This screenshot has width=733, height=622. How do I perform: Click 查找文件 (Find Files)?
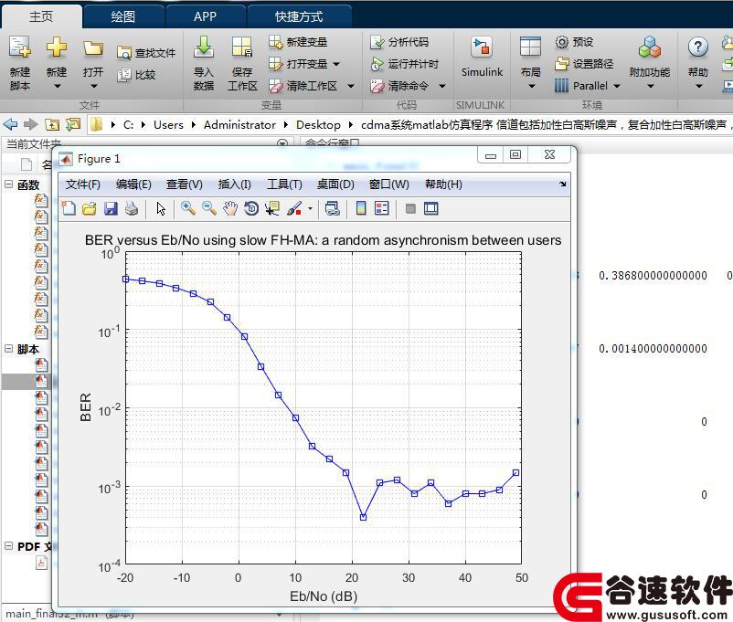(146, 53)
